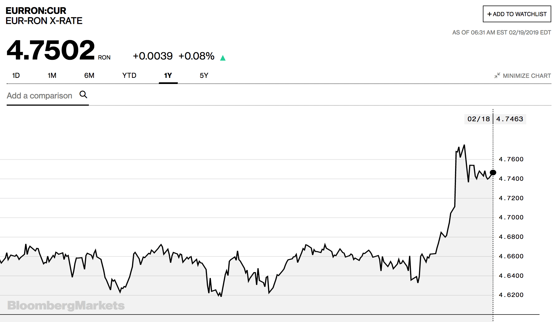559x322 pixels.
Task: Switch chart to YTD range
Action: point(129,76)
